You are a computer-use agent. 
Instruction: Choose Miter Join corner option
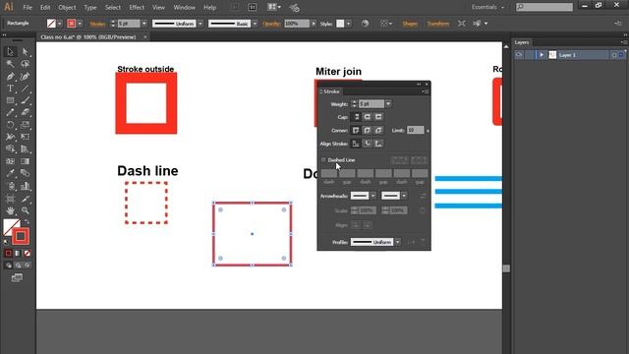356,130
